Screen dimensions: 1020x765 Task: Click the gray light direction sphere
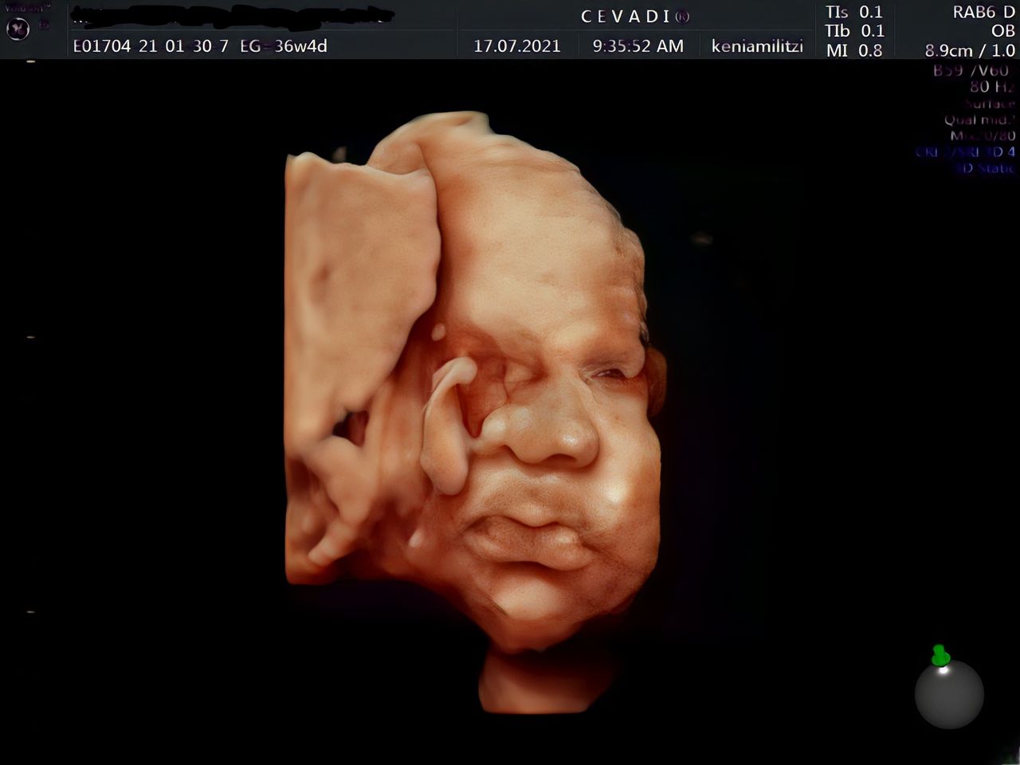pyautogui.click(x=949, y=695)
